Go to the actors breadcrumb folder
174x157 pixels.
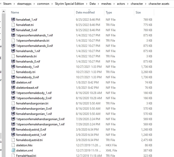tap(121, 4)
